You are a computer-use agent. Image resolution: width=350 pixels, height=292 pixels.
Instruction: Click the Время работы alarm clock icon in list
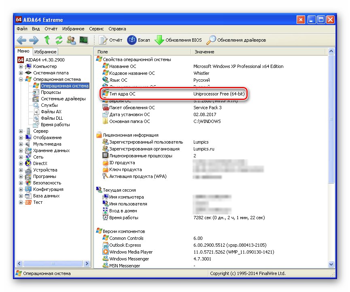105,218
